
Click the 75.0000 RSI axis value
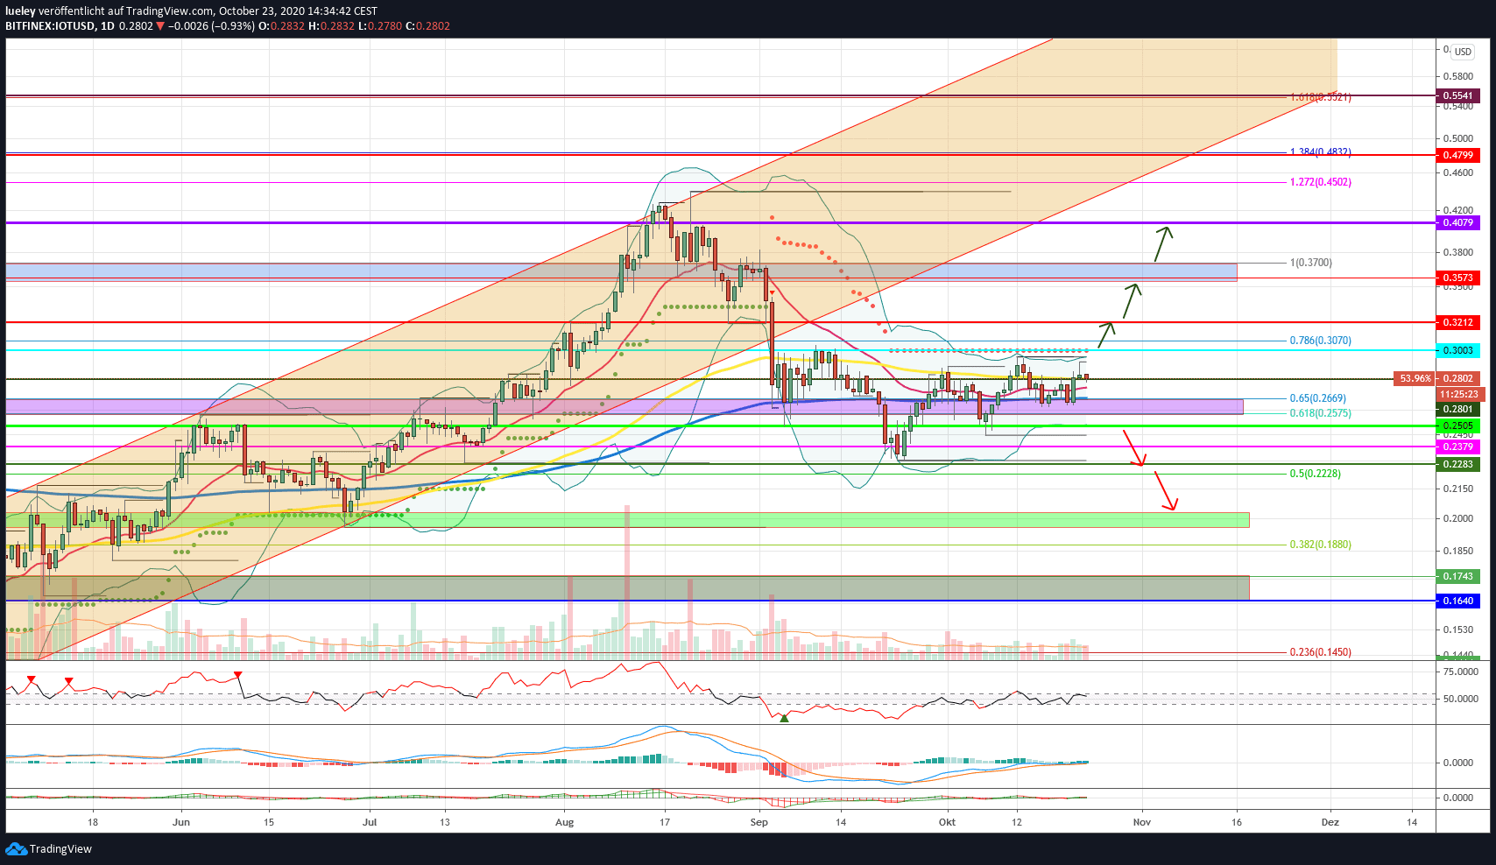(x=1460, y=672)
